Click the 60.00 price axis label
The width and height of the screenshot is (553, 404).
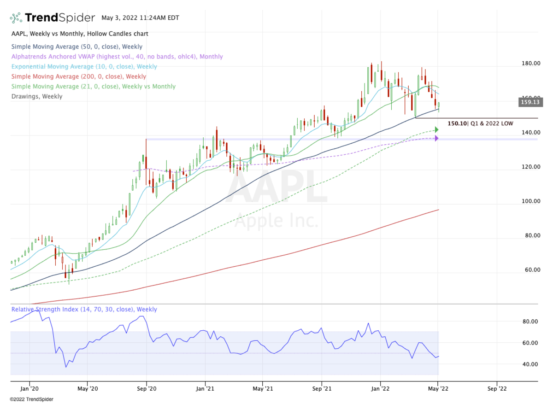tap(533, 270)
